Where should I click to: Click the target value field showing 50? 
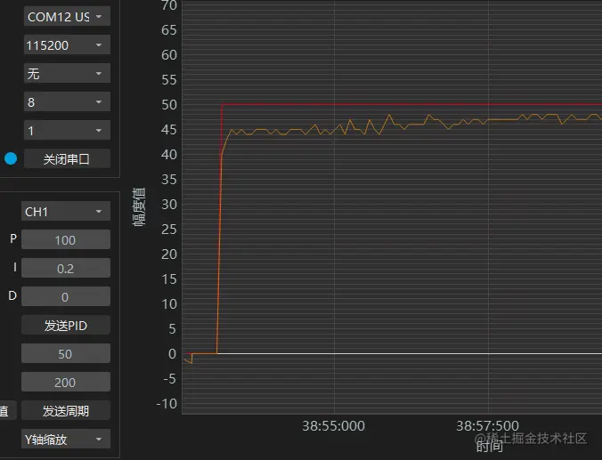(66, 354)
